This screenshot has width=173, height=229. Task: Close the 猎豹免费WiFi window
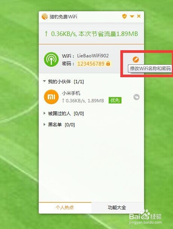[139, 16]
